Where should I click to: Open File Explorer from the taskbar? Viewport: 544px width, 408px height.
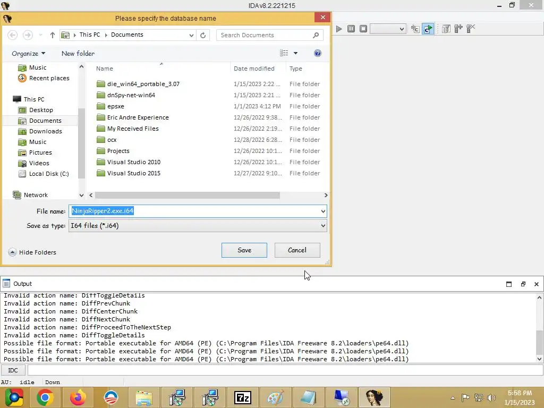144,397
